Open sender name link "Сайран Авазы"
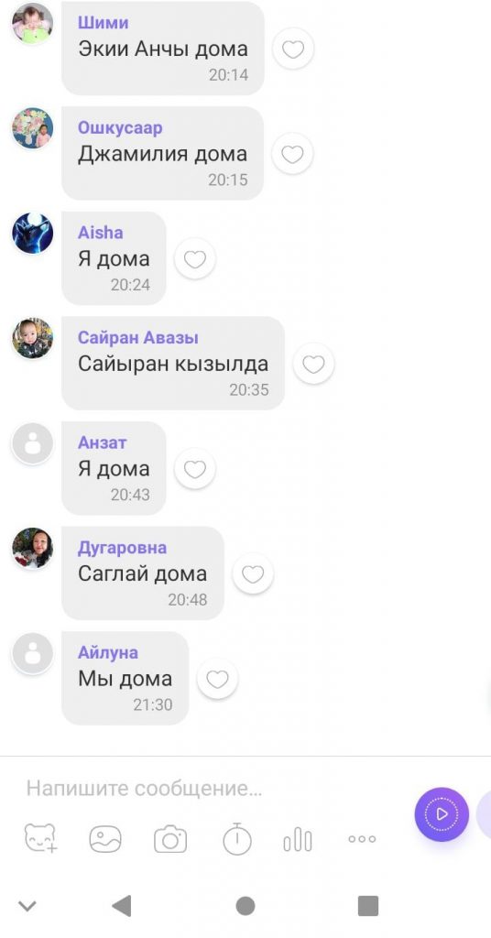The height and width of the screenshot is (938, 491). [138, 338]
